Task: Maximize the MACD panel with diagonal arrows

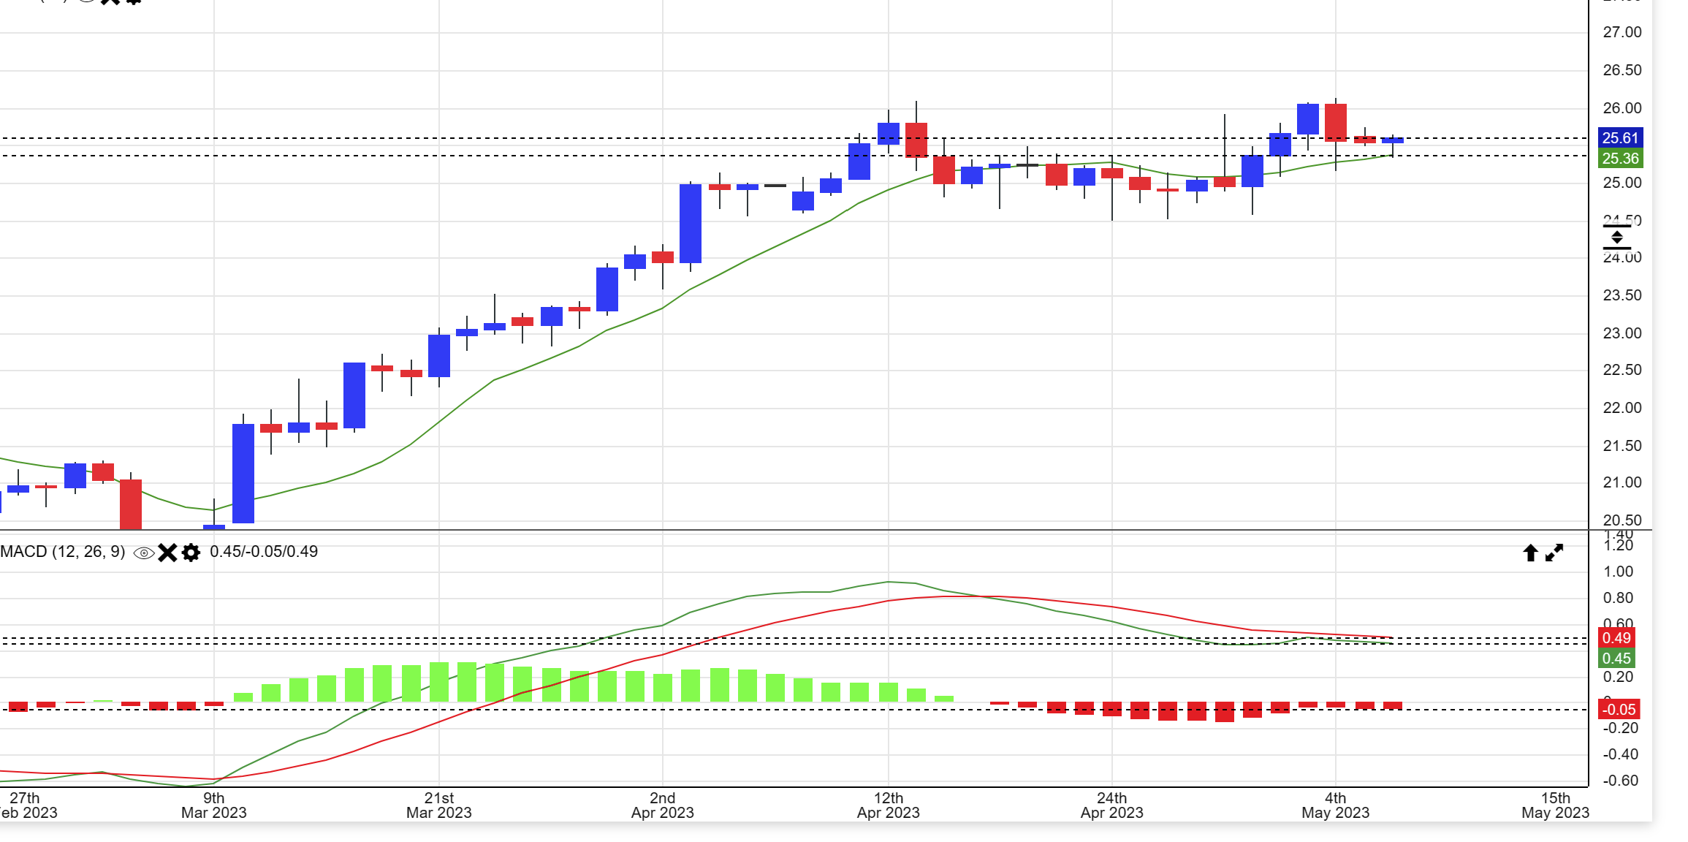Action: 1554,553
